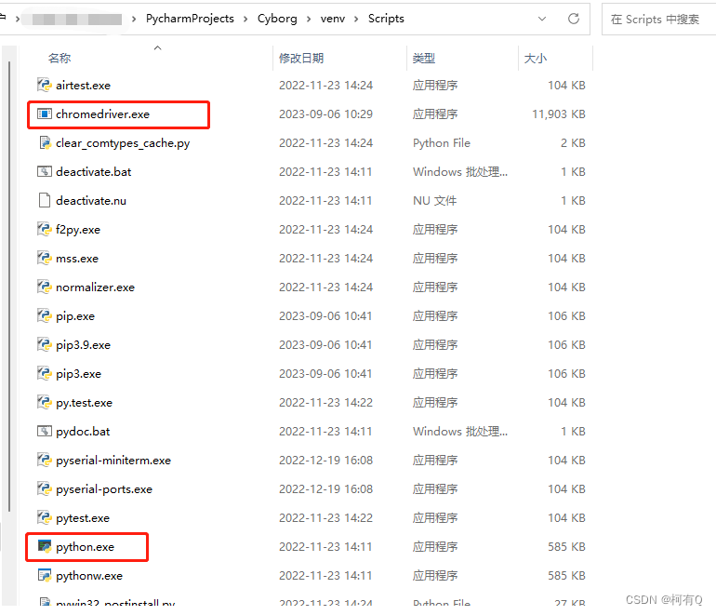This screenshot has height=615, width=716.
Task: Click the mss.exe file icon
Action: [45, 258]
